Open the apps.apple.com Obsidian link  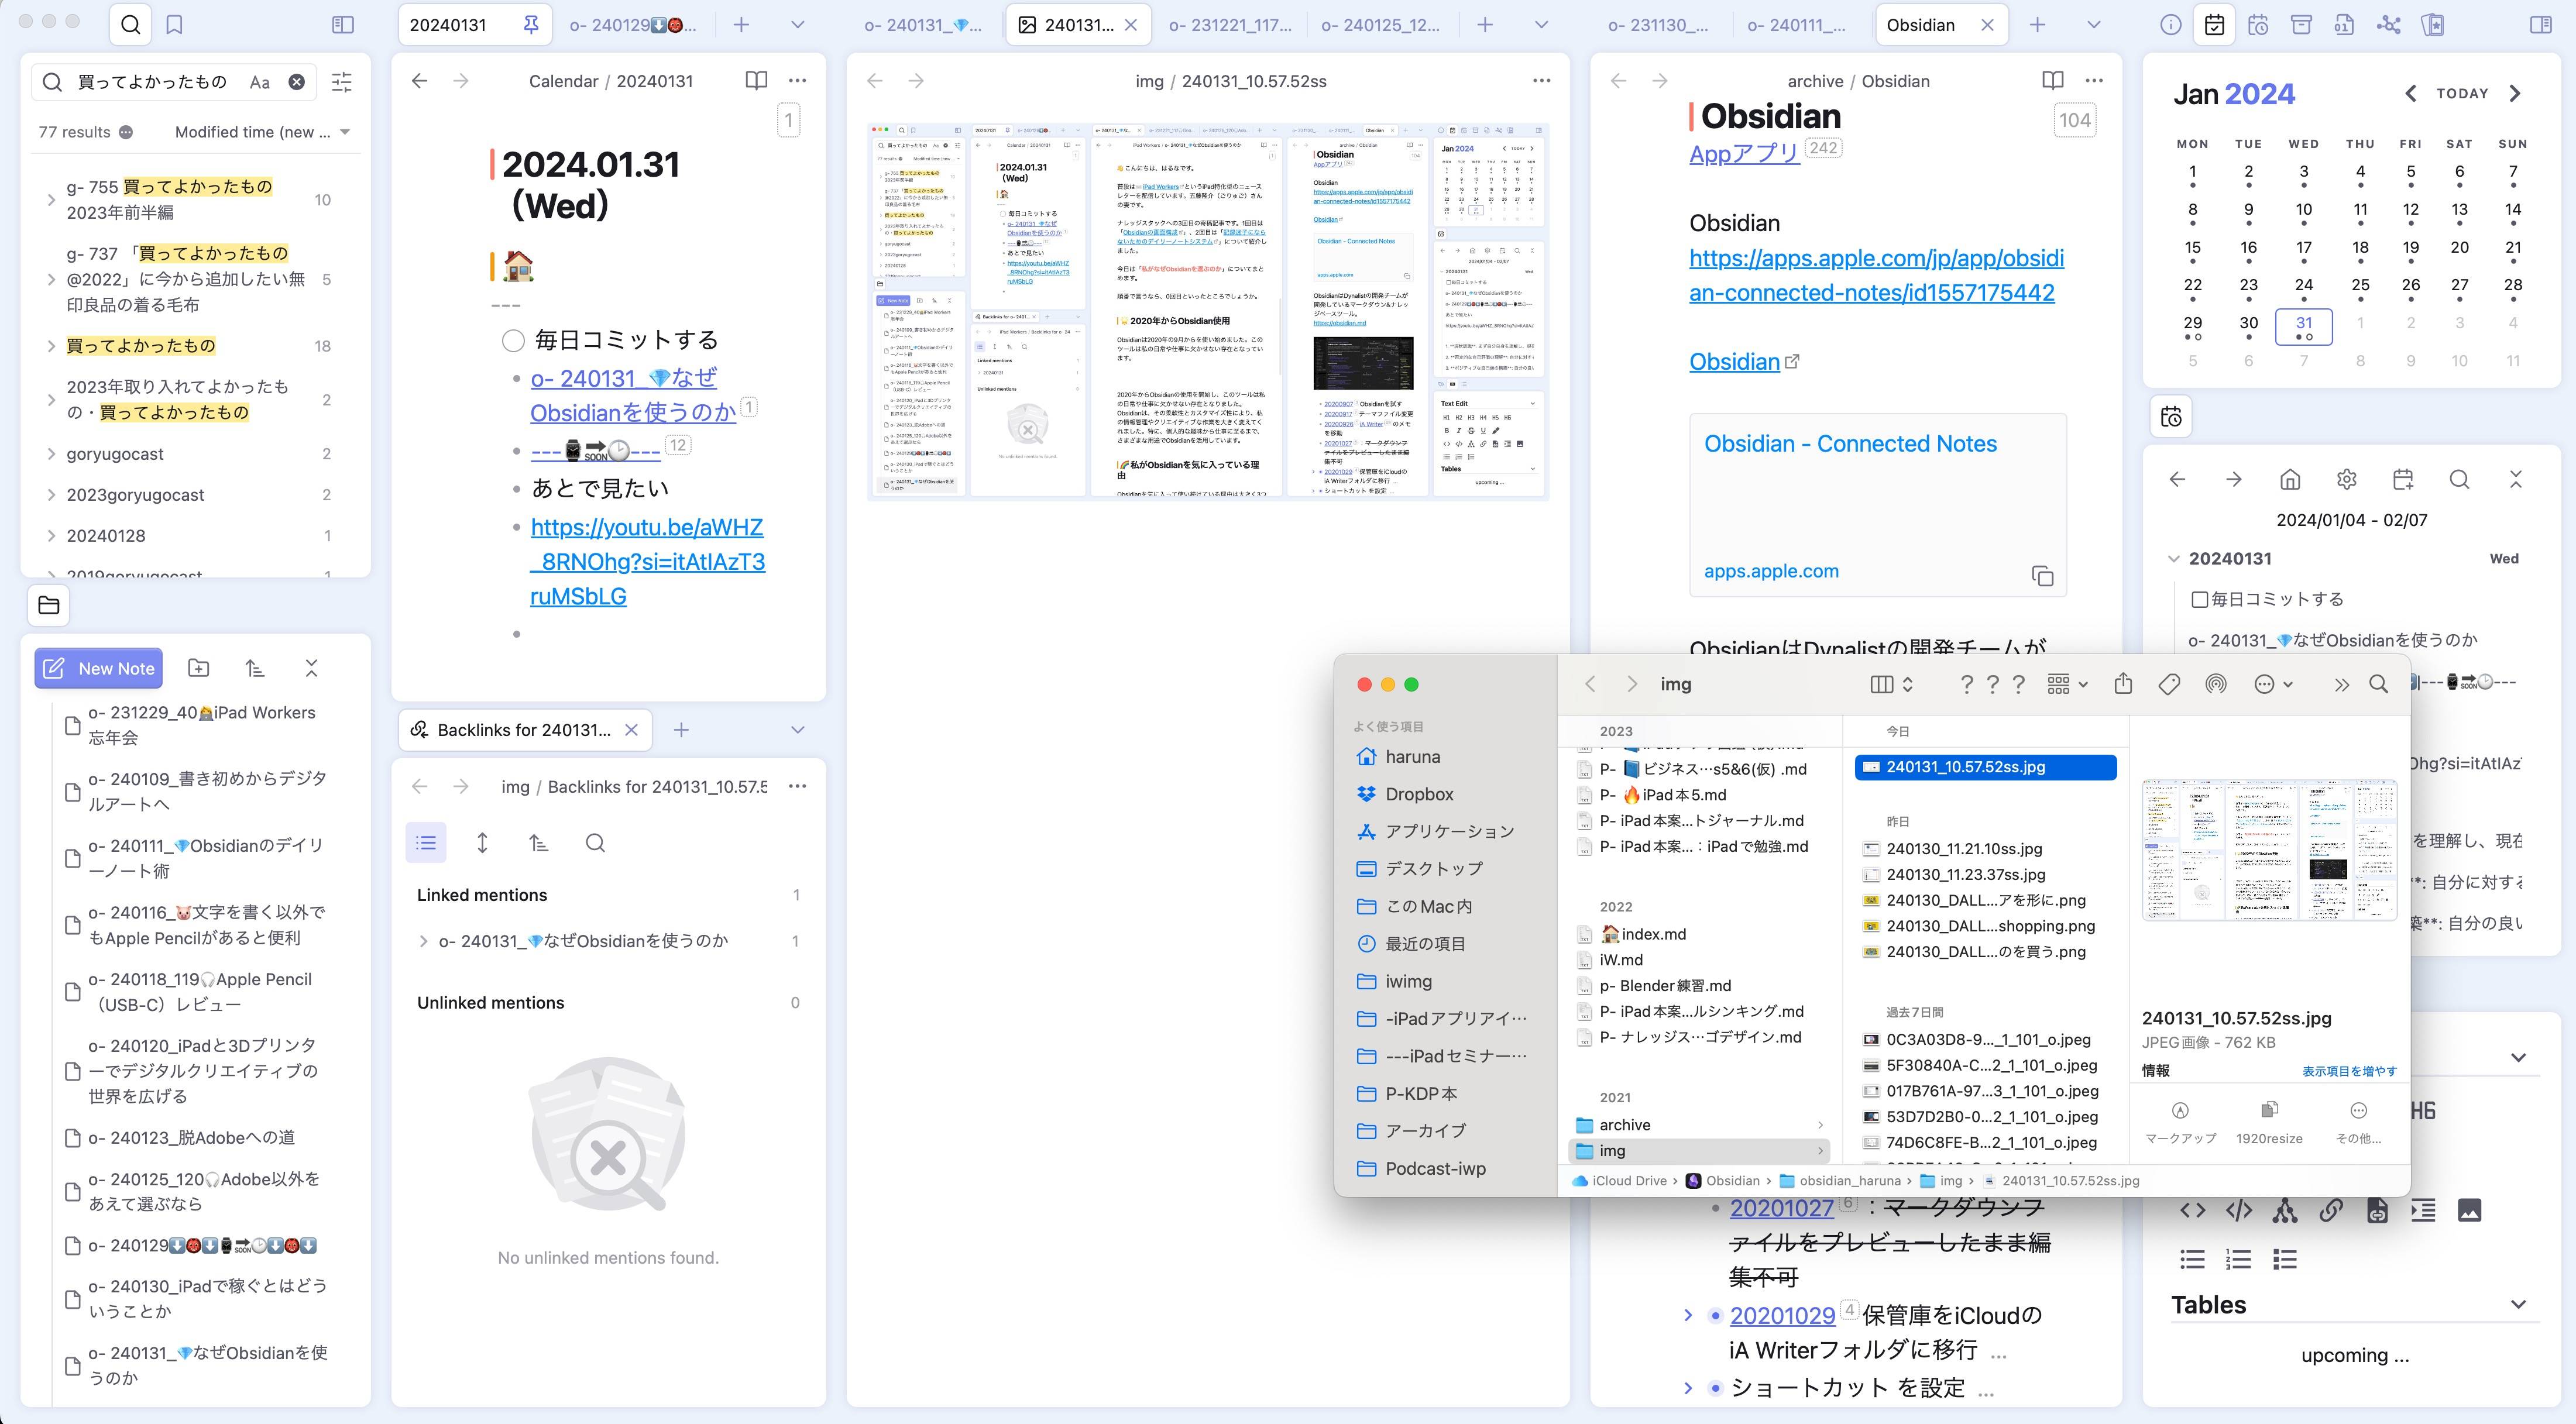tap(1876, 275)
